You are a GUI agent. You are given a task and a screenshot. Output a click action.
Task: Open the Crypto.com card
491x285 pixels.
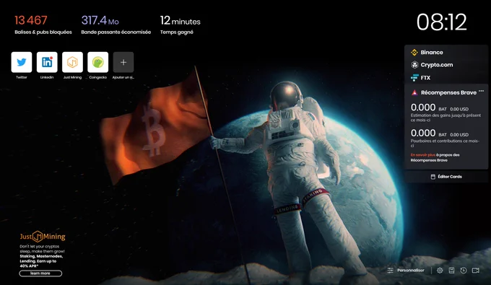[446, 65]
